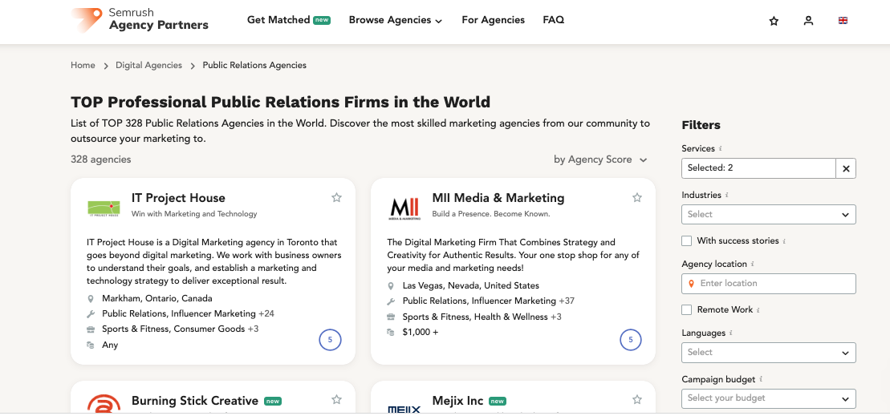The width and height of the screenshot is (890, 416).
Task: Click $1,000 + budget on MII Media card
Action: 421,332
